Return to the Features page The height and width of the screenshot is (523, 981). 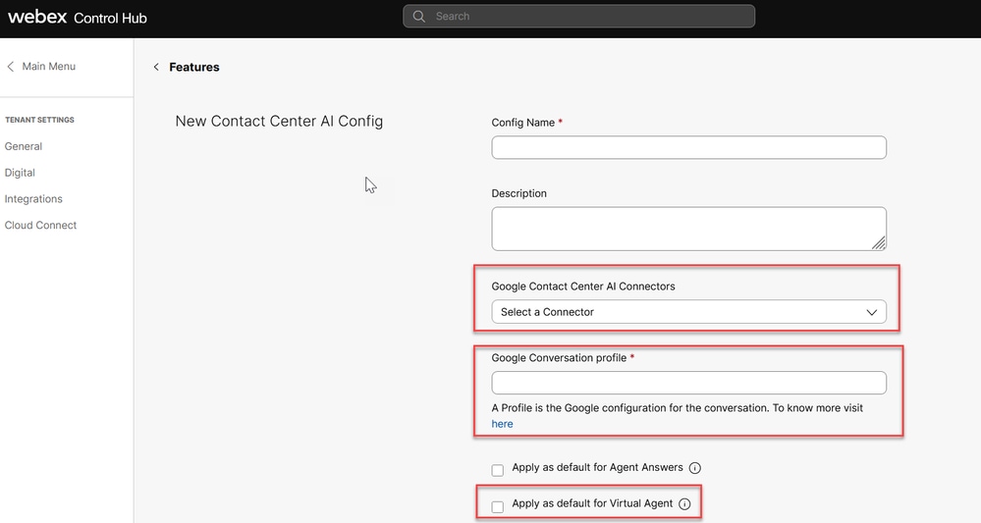click(194, 67)
